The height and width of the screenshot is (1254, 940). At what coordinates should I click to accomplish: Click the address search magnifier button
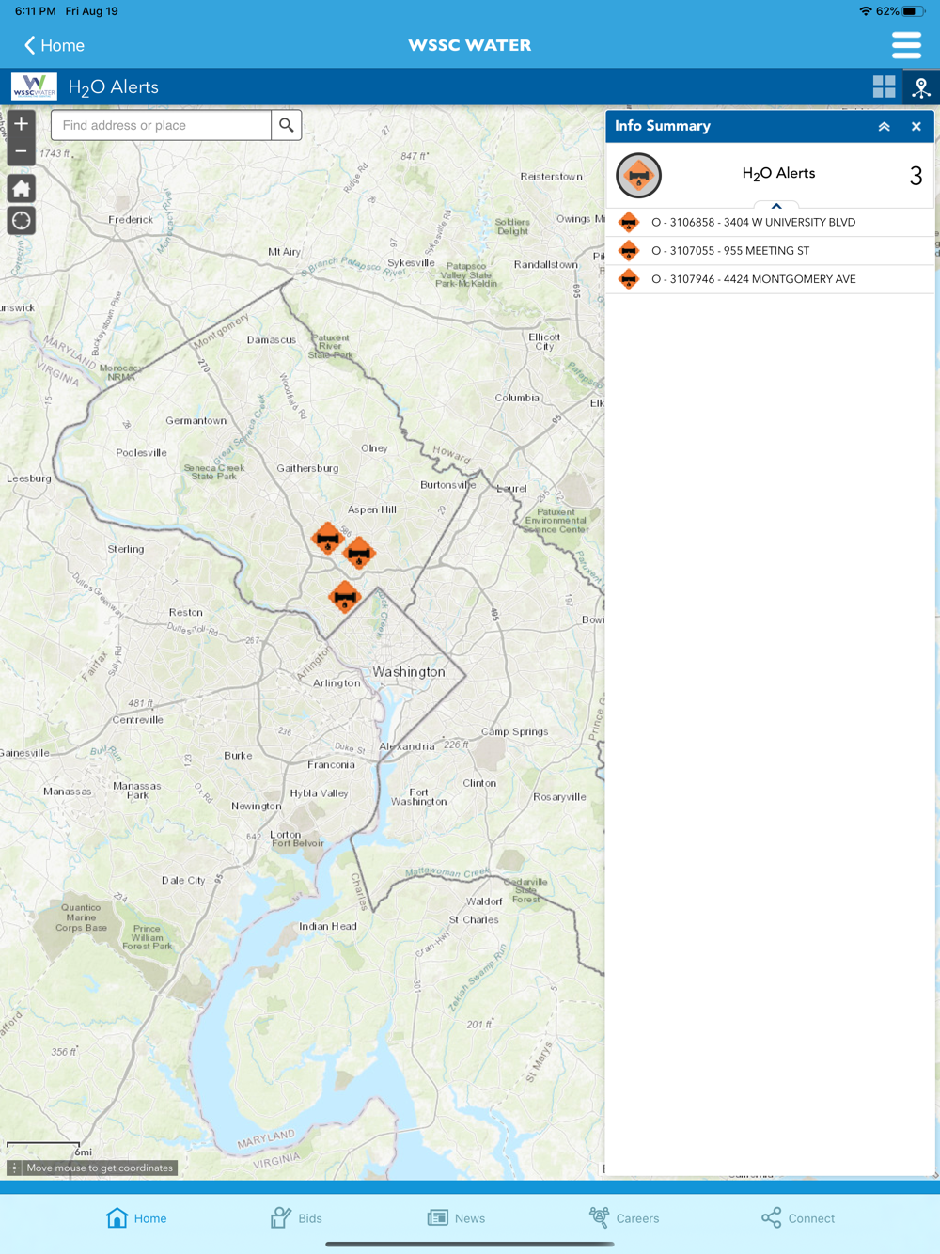(x=287, y=125)
